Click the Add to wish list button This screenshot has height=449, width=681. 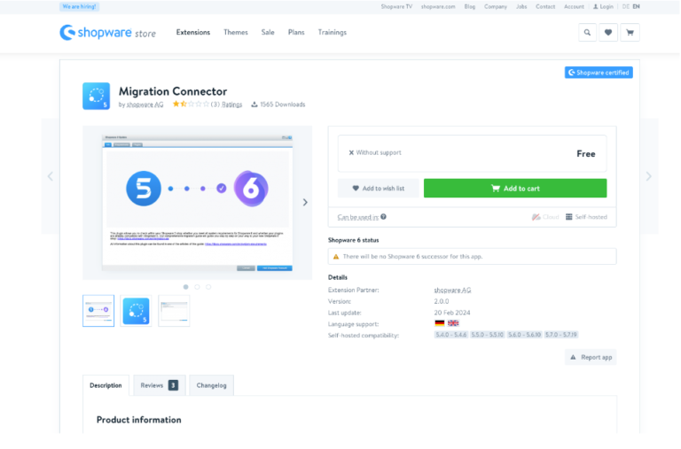(379, 189)
